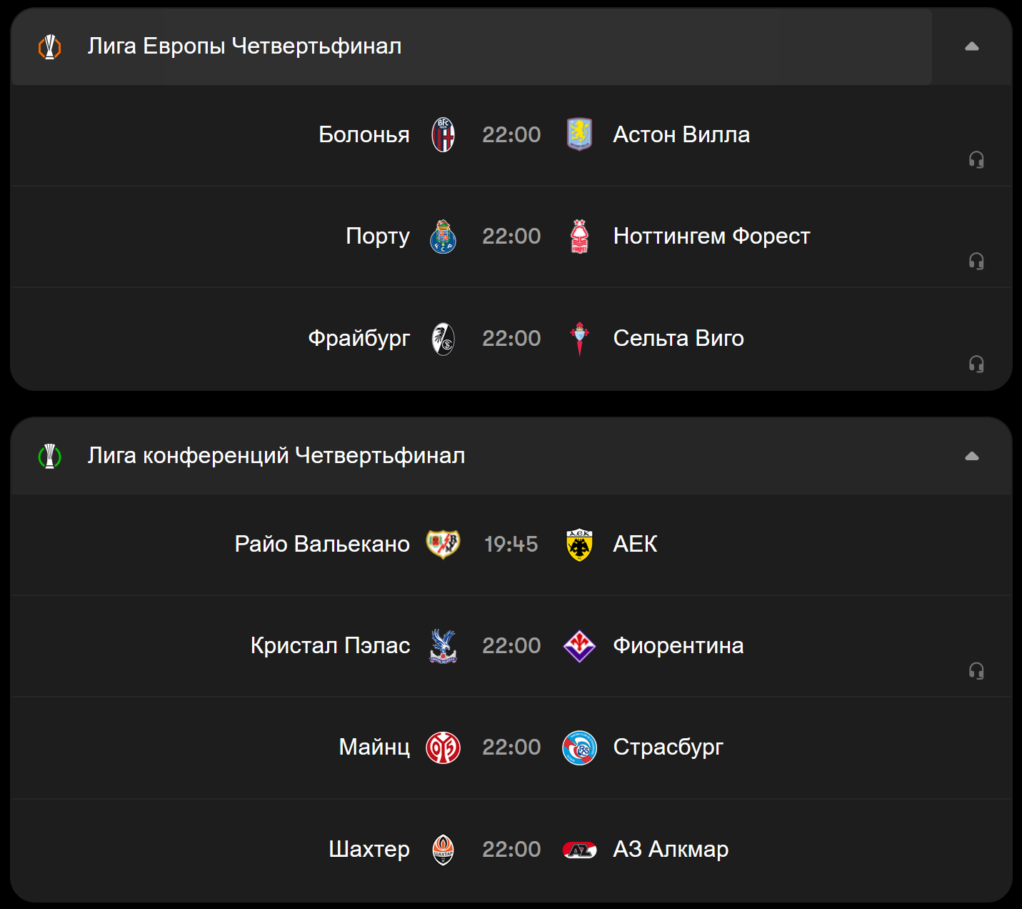Image resolution: width=1022 pixels, height=909 pixels.
Task: Collapse the Лига конференций Четвертьфинал section
Action: coord(972,456)
